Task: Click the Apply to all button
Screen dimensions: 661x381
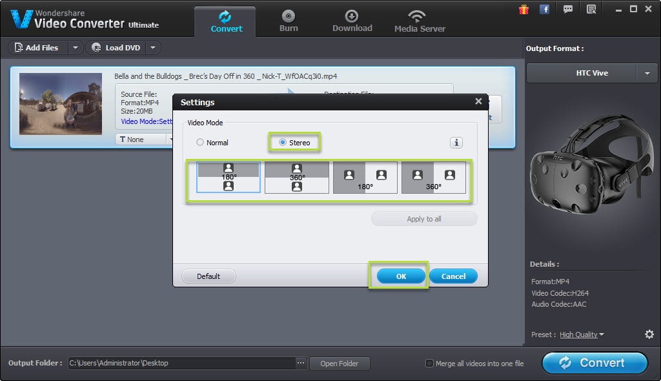Action: (424, 219)
